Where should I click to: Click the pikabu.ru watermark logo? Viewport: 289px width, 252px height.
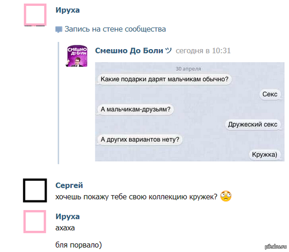pyautogui.click(x=274, y=247)
